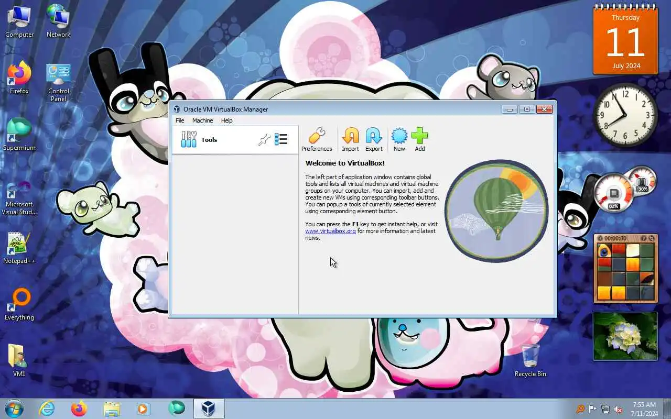Screen dimensions: 671x419
Task: Minimize the VirtualBox Manager window
Action: 510,109
